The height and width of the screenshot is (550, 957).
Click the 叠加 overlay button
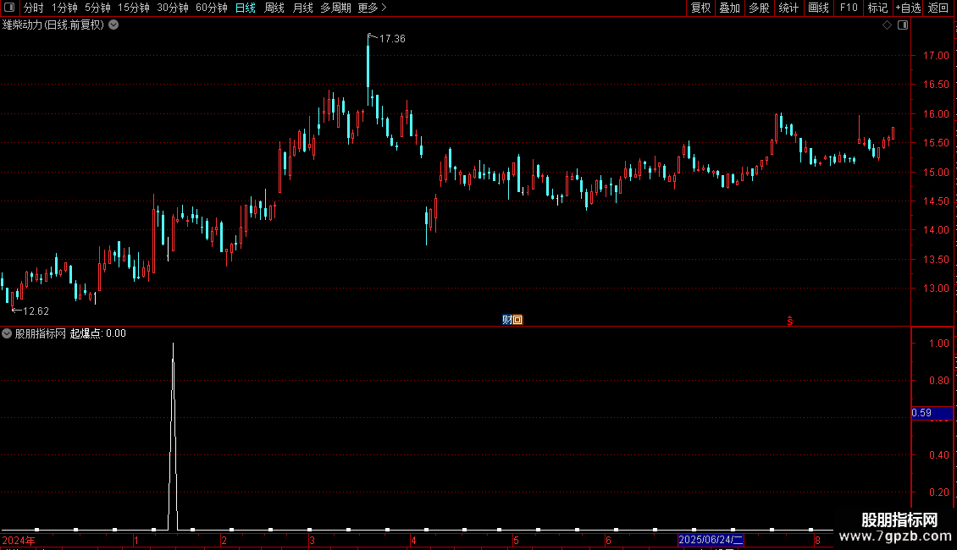[x=729, y=8]
